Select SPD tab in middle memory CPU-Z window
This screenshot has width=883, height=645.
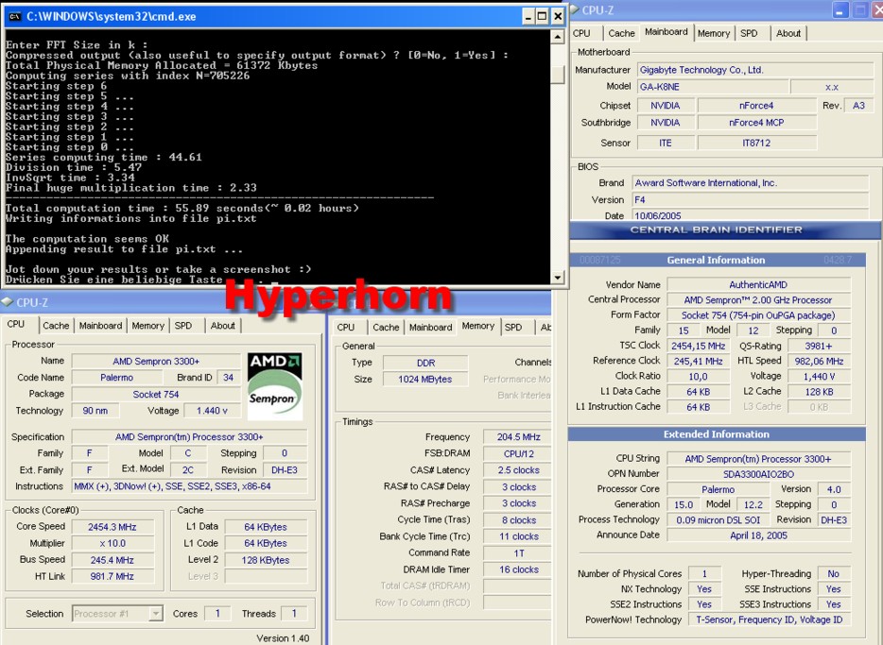click(x=513, y=328)
